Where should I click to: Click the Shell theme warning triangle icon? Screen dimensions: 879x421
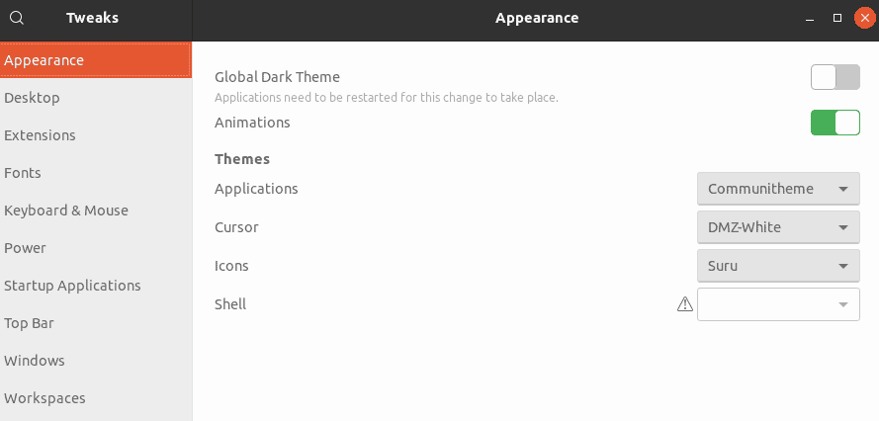685,304
